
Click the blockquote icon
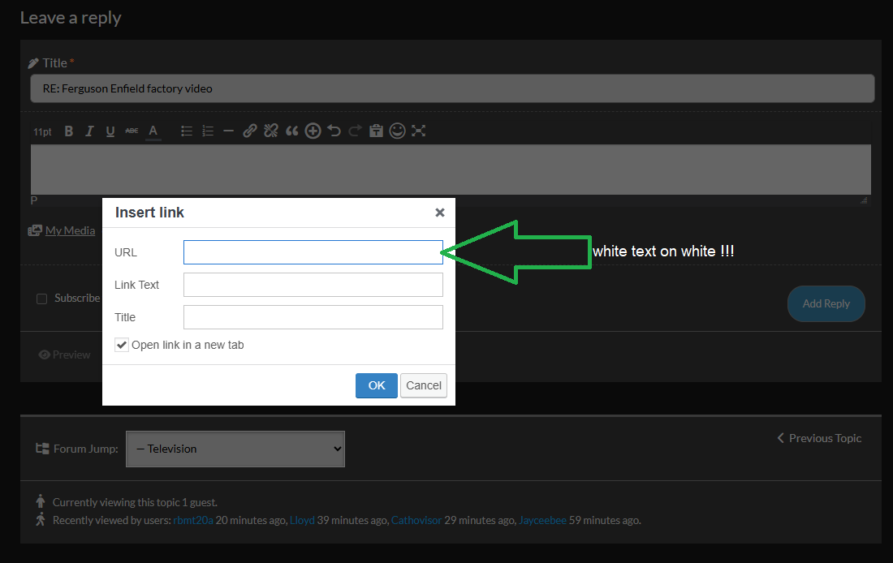(292, 131)
